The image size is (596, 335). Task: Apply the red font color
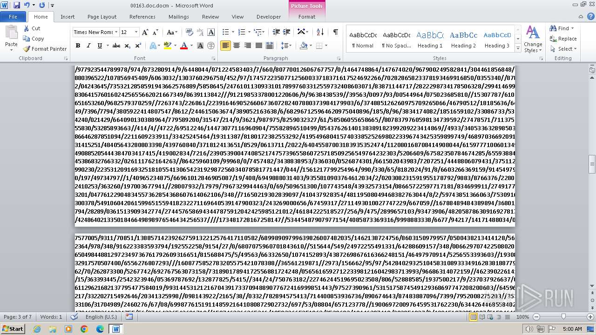point(183,46)
